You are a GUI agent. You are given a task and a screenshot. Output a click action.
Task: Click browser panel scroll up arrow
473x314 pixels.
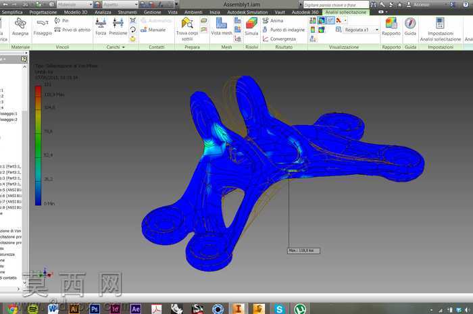(24, 67)
